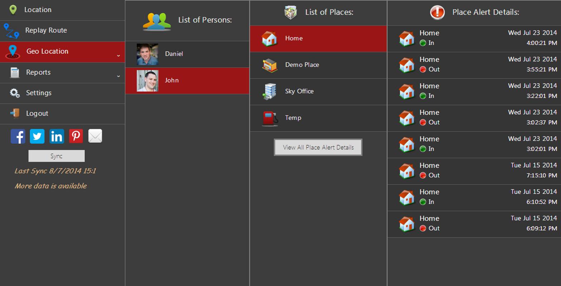Click the More data is available message
The height and width of the screenshot is (286, 561).
coord(51,186)
